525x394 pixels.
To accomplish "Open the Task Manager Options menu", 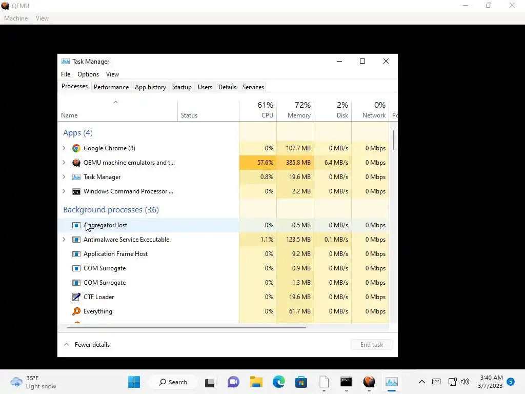I will point(88,74).
